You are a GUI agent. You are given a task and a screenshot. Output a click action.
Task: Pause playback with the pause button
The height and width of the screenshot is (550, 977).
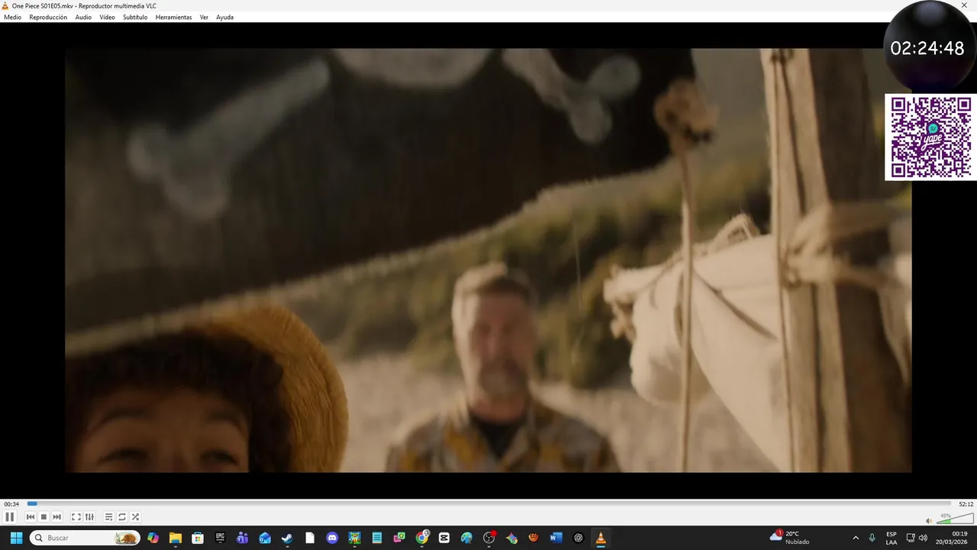(10, 517)
